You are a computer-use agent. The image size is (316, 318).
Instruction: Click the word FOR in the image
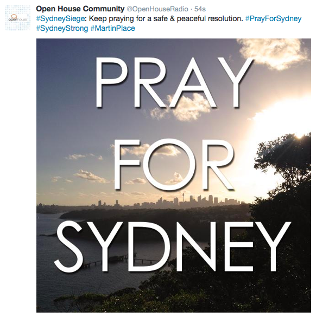(173, 164)
